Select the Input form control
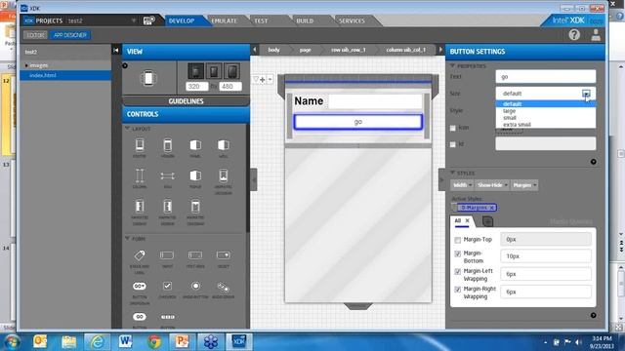The height and width of the screenshot is (351, 625). [167, 257]
